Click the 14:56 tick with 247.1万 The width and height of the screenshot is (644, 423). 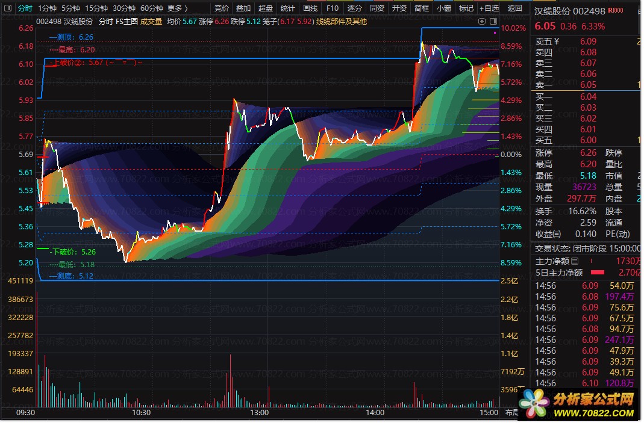[585, 340]
